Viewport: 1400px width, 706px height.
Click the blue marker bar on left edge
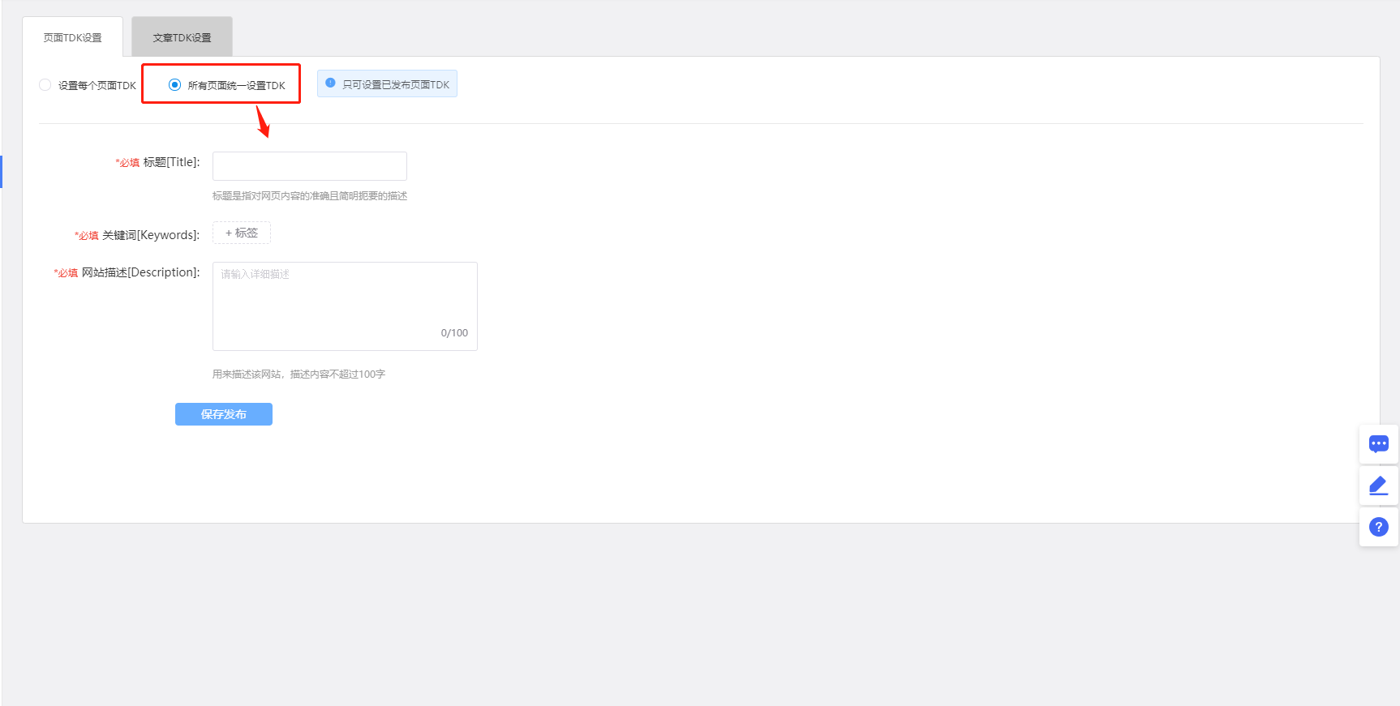point(2,171)
